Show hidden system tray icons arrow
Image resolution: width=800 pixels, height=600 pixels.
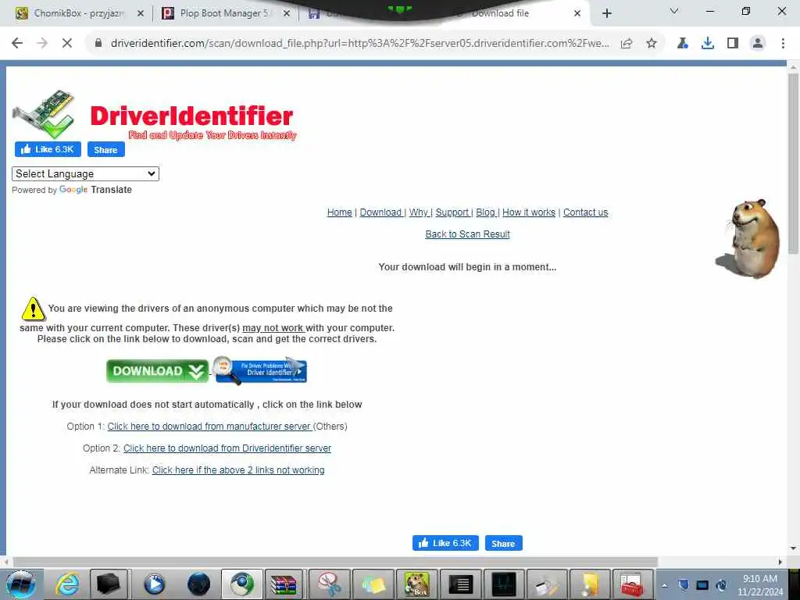(664, 586)
